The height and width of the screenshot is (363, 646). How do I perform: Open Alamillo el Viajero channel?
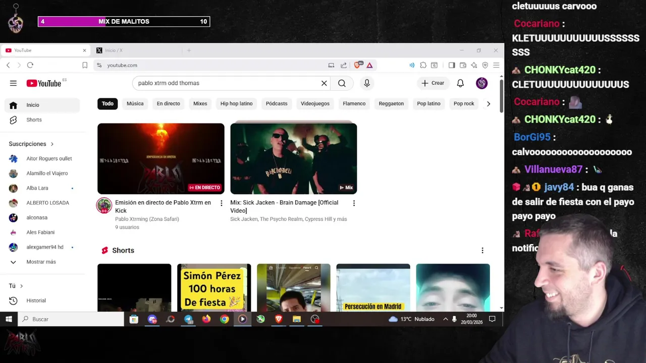point(42,173)
